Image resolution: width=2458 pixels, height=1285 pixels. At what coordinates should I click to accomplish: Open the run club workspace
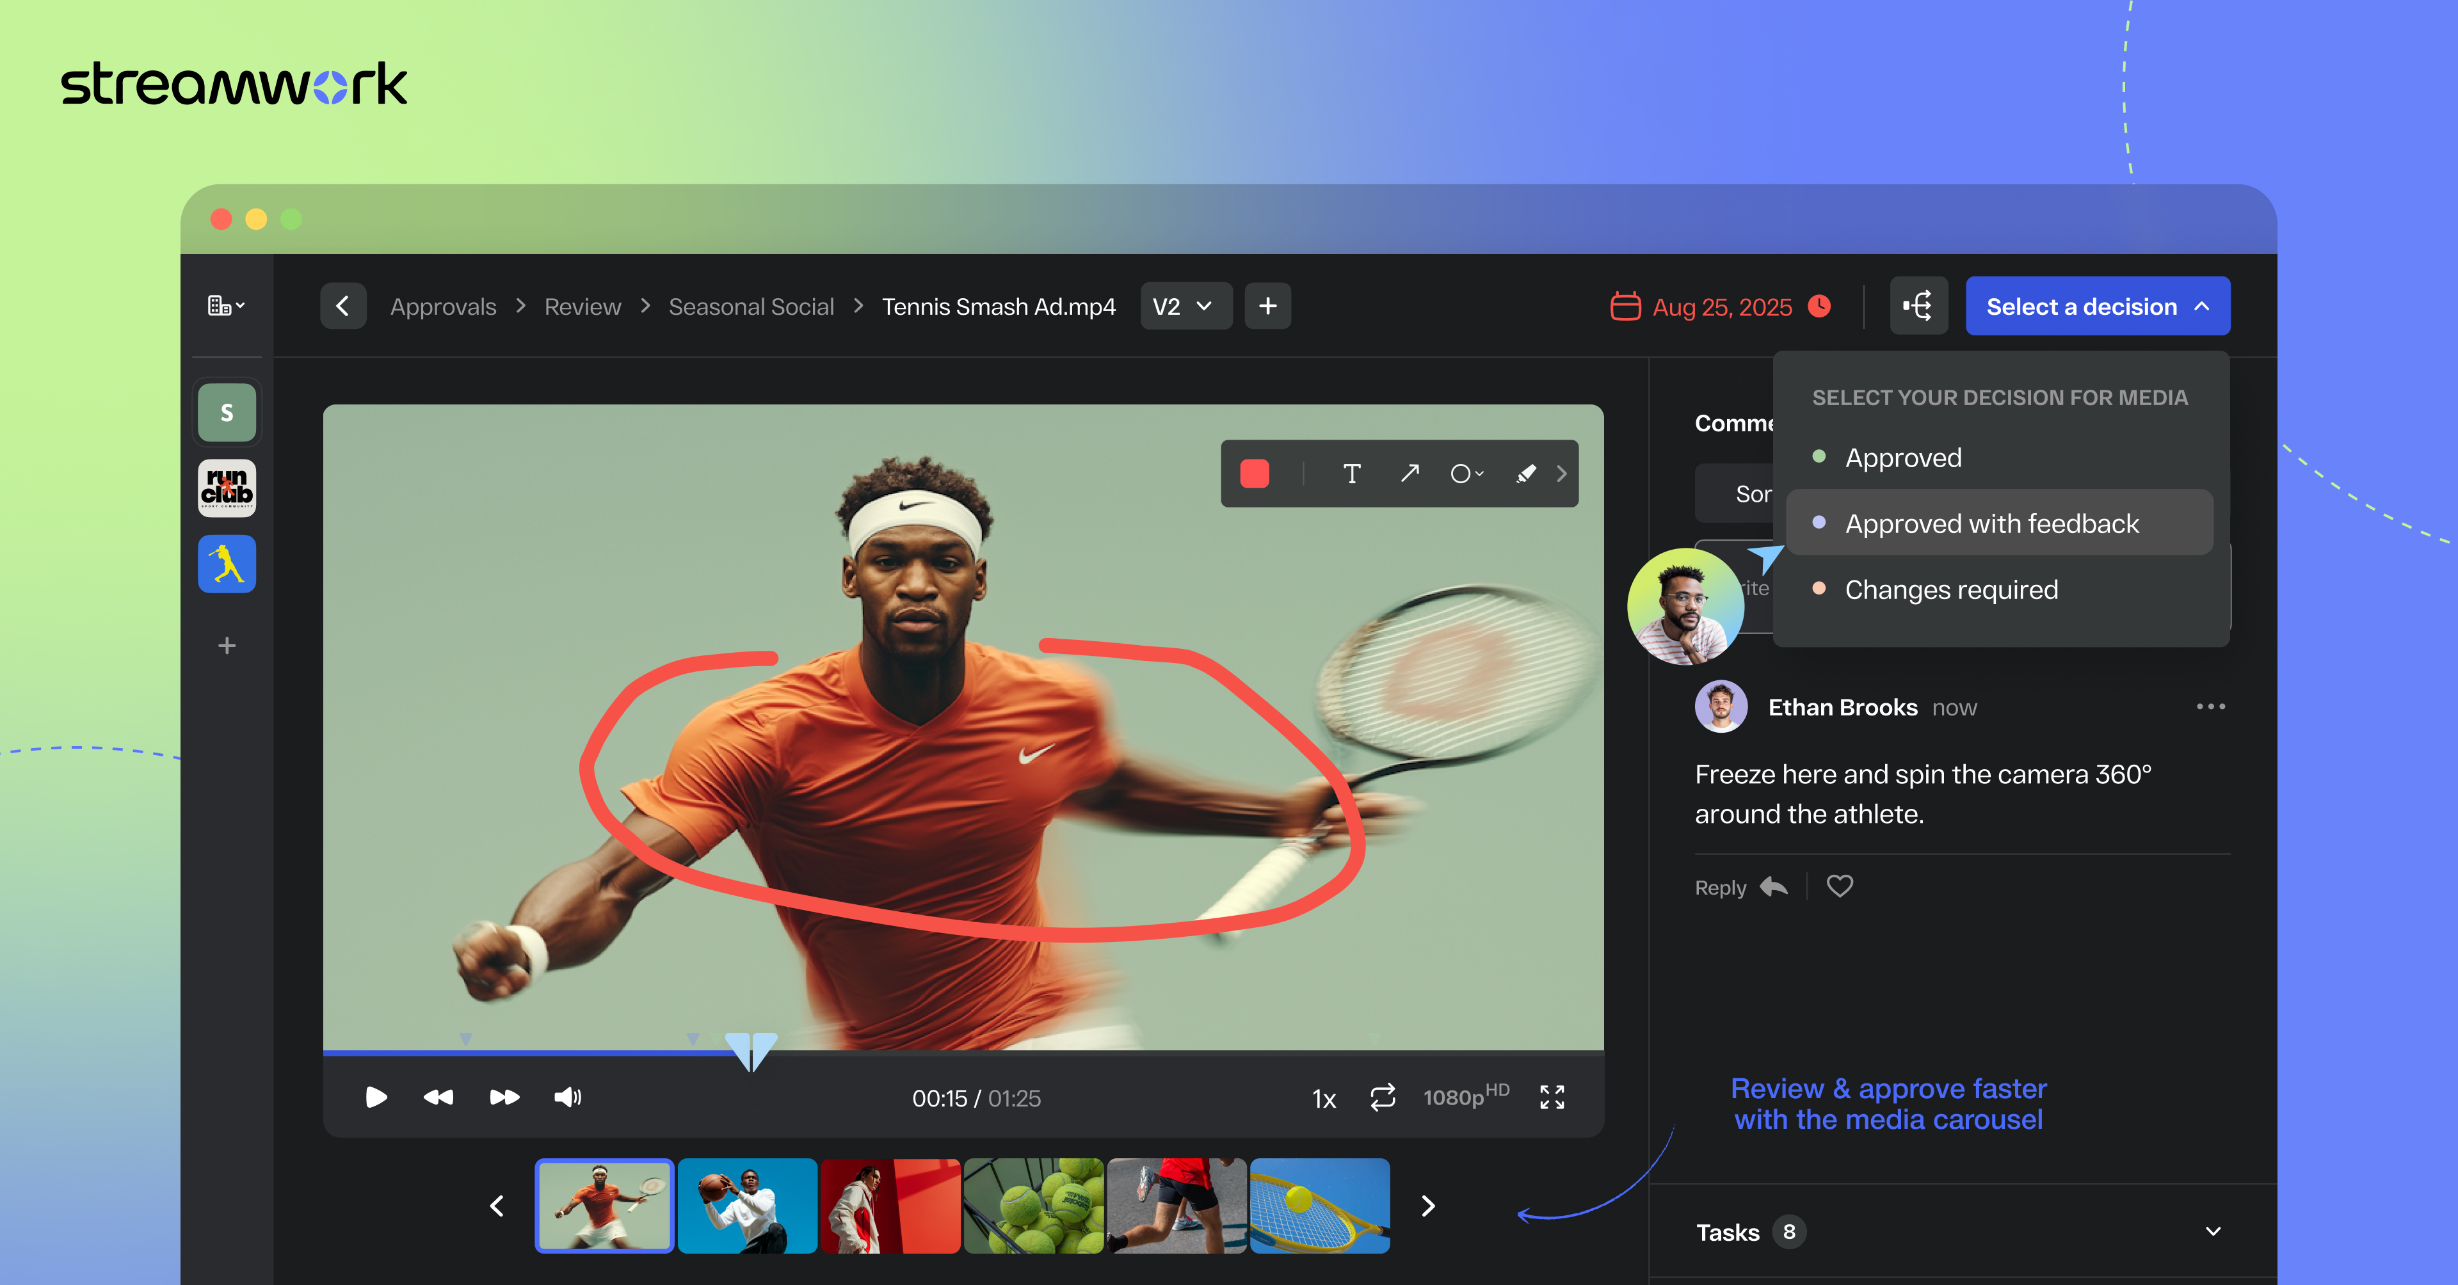click(x=227, y=488)
